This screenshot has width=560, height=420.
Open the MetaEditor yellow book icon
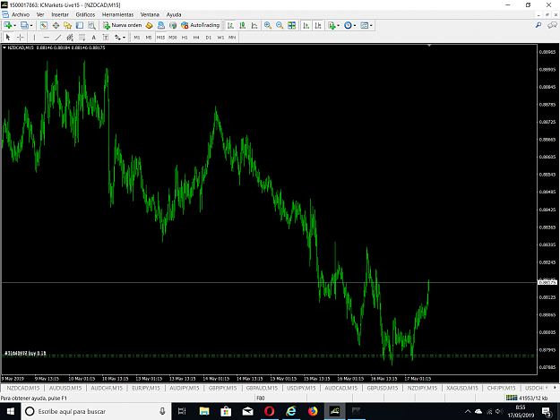coord(150,25)
